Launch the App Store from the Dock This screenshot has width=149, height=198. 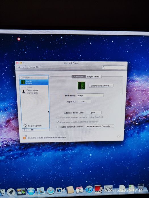coord(31,191)
